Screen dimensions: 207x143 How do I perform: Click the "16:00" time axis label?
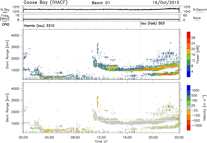(127, 138)
